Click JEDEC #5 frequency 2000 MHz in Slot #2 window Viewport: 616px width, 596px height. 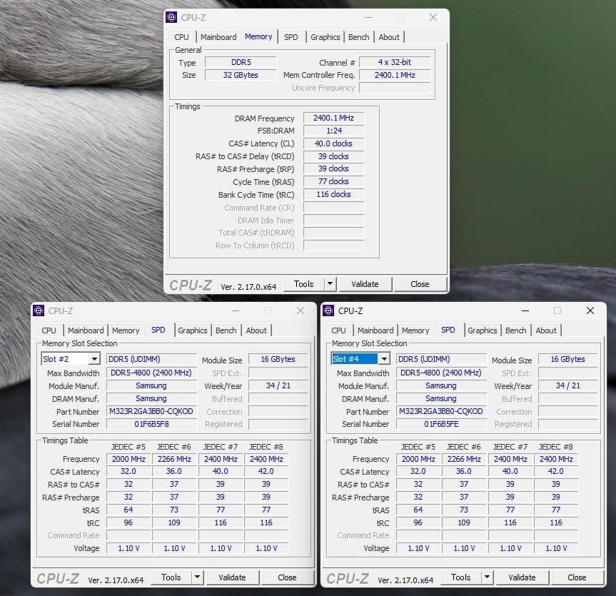tap(128, 459)
